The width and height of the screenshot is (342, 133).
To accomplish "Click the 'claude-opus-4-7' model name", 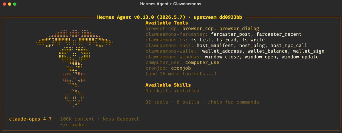I will (x=30, y=119).
